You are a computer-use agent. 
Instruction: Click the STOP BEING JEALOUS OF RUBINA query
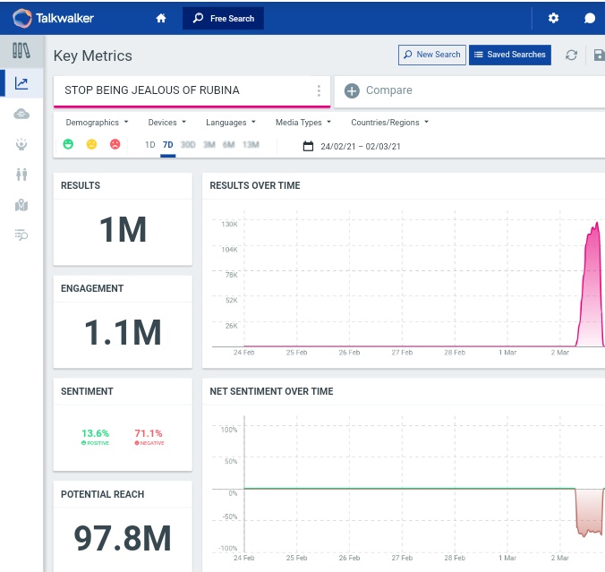click(152, 90)
